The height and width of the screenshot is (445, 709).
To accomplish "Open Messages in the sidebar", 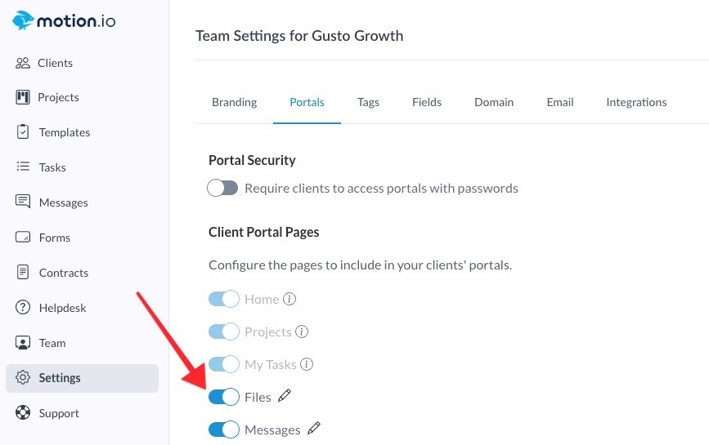I will pos(63,202).
